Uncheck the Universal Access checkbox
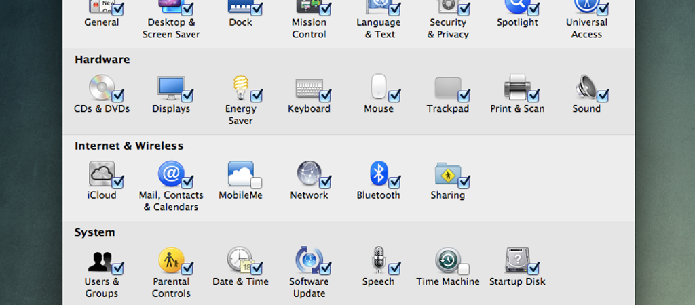695x305 pixels. pos(603,9)
